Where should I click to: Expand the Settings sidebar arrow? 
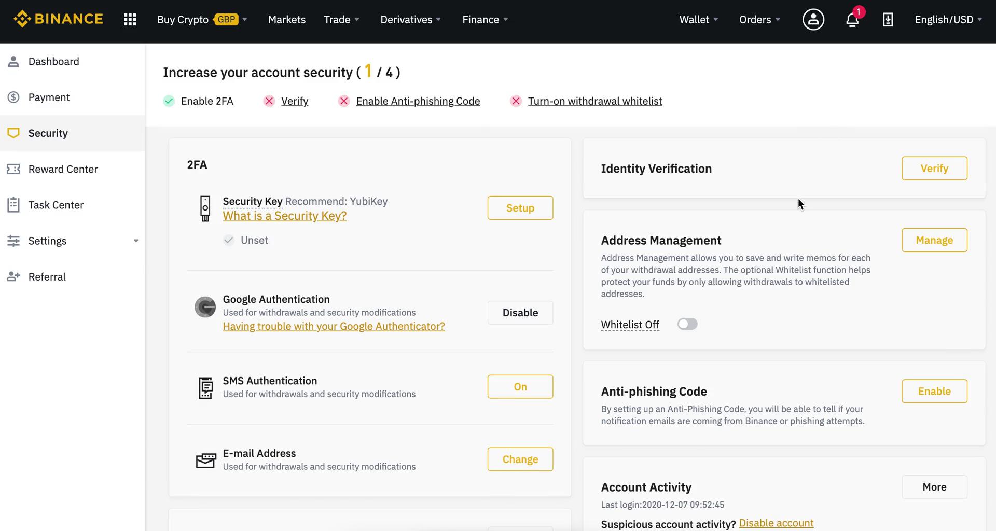pyautogui.click(x=136, y=241)
